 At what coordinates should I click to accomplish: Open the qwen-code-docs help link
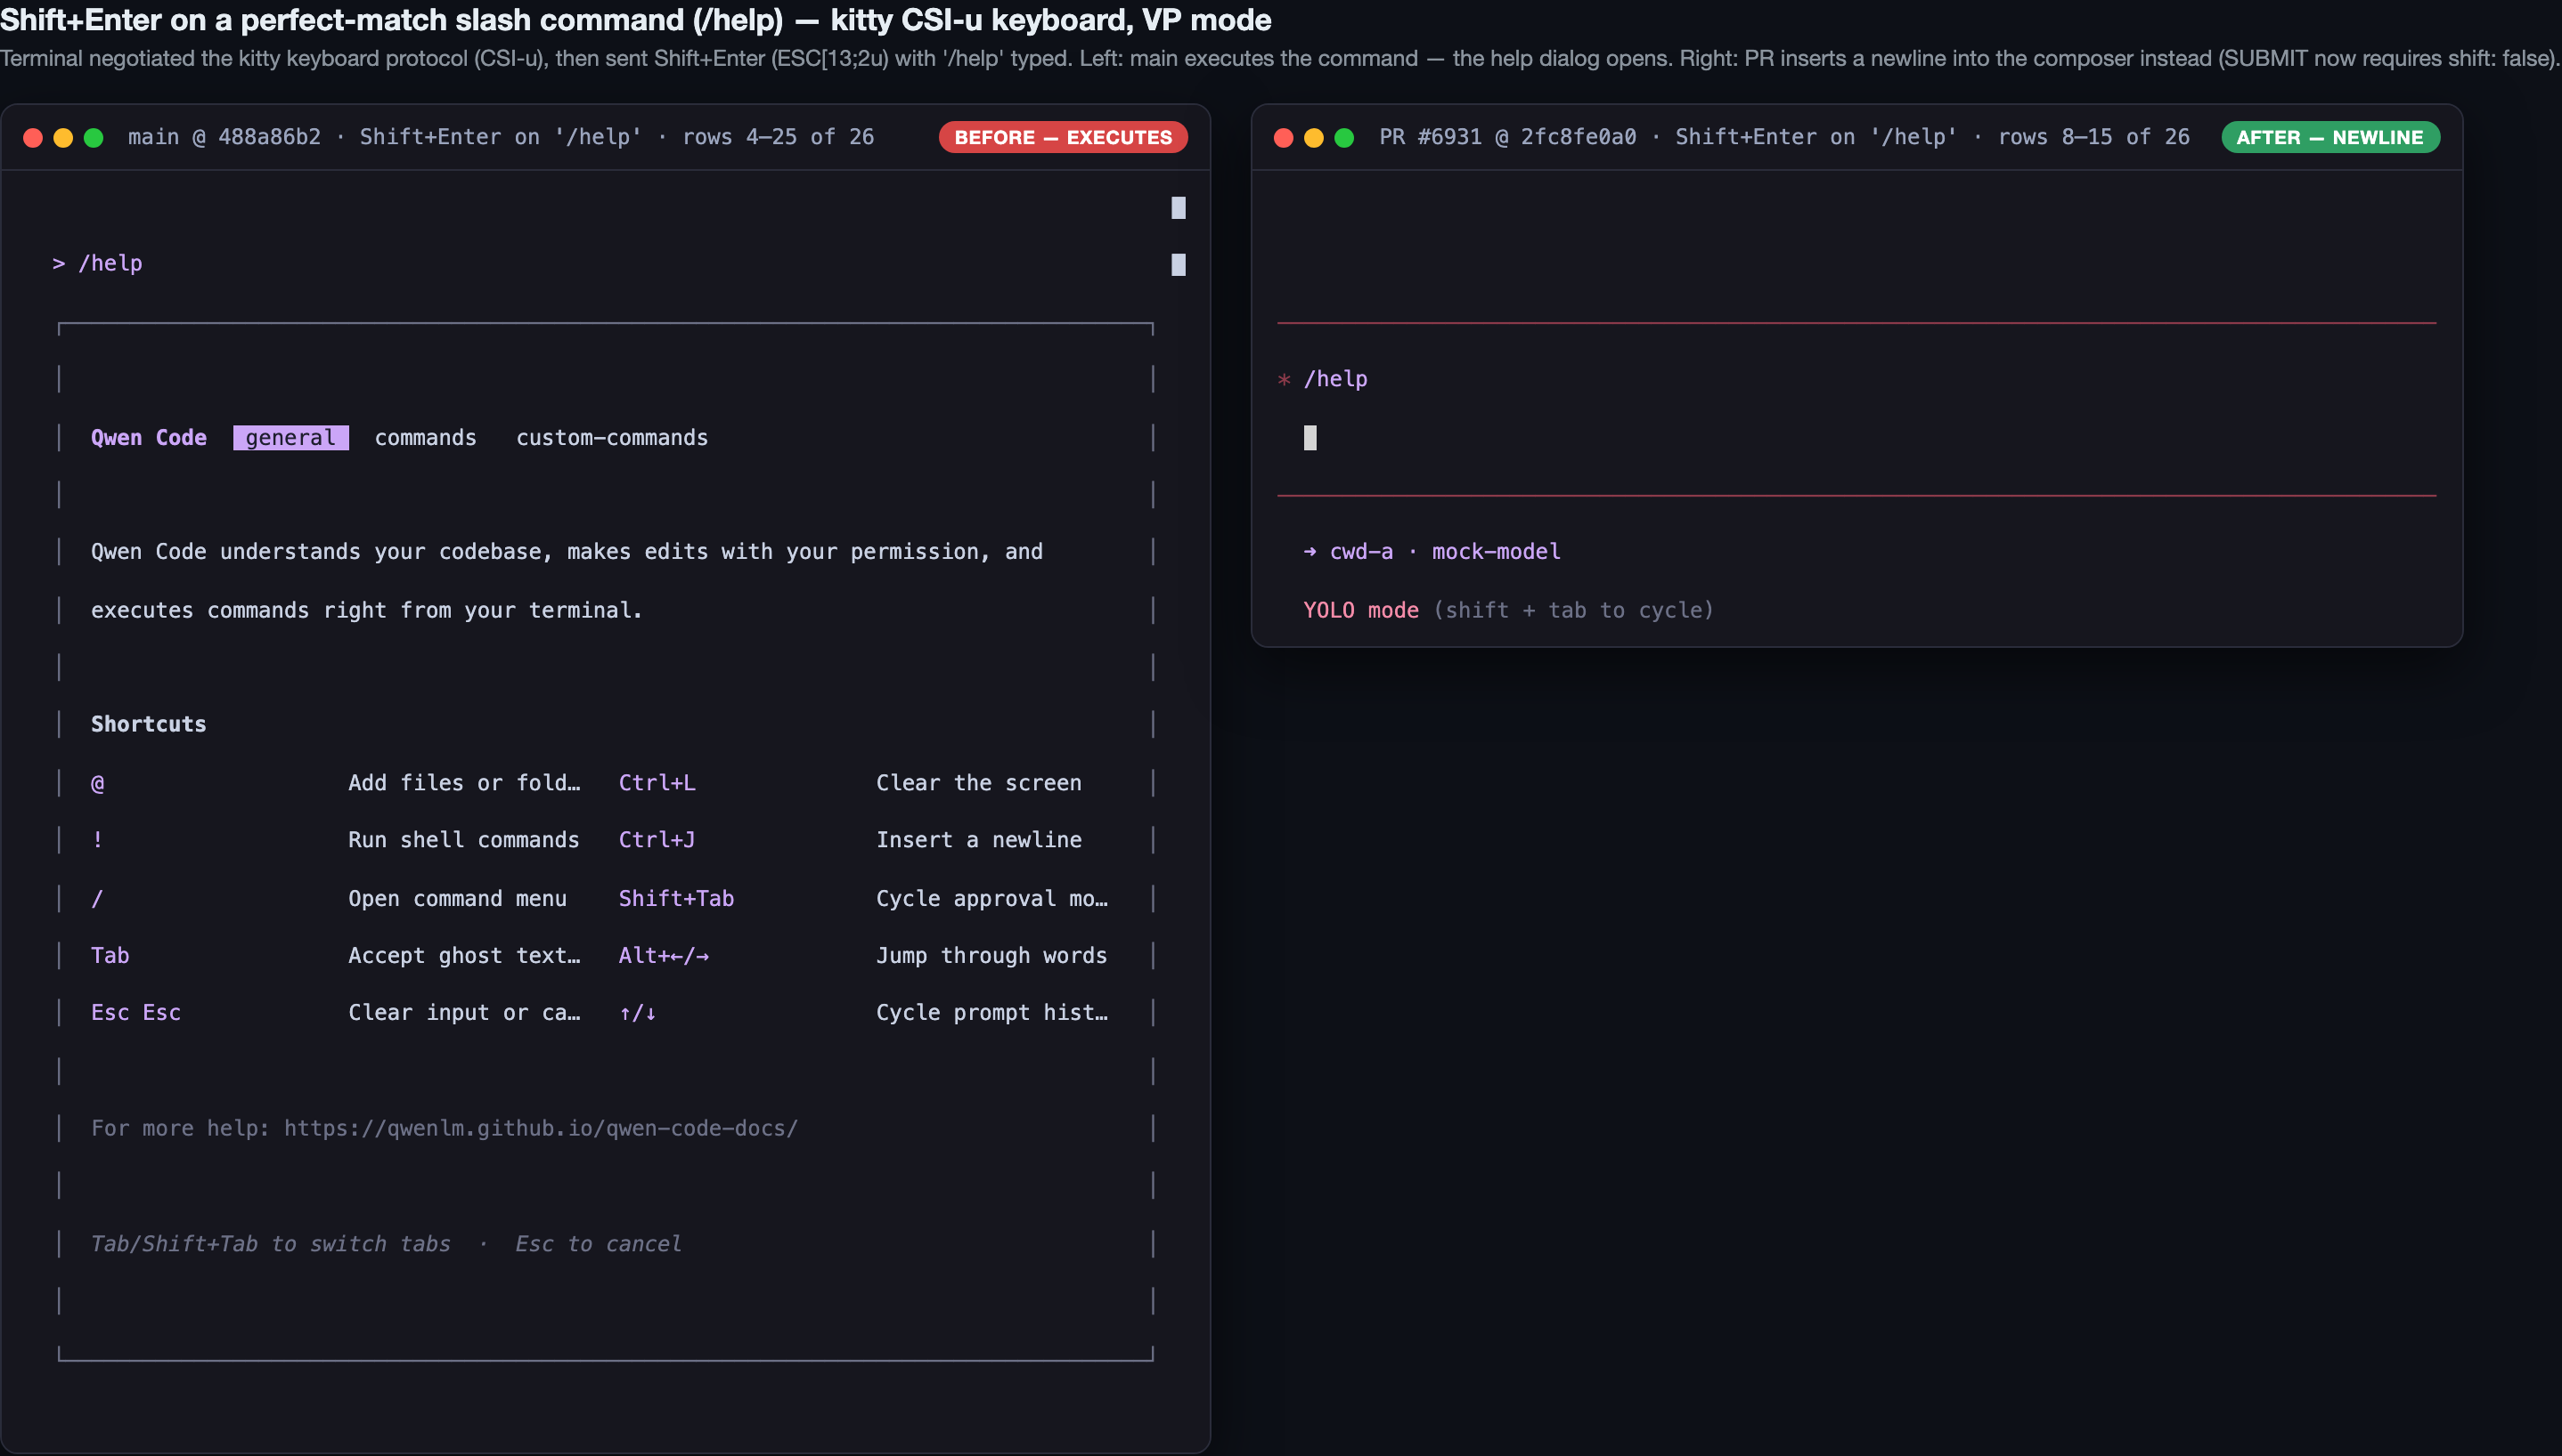[x=541, y=1128]
